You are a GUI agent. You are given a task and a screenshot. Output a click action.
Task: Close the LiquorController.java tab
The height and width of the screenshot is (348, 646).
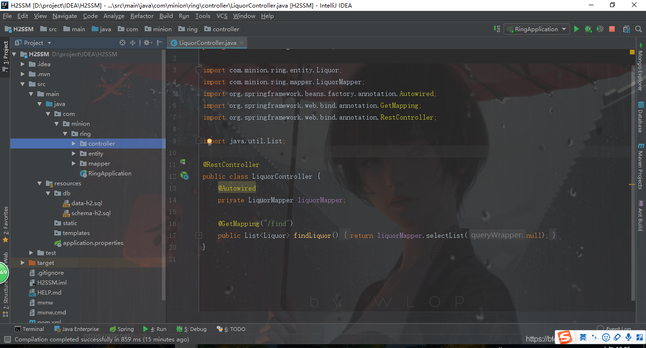[x=242, y=43]
